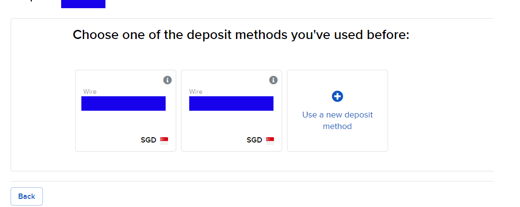Click SGD currency text on first card
This screenshot has height=207, width=520.
pyautogui.click(x=149, y=140)
